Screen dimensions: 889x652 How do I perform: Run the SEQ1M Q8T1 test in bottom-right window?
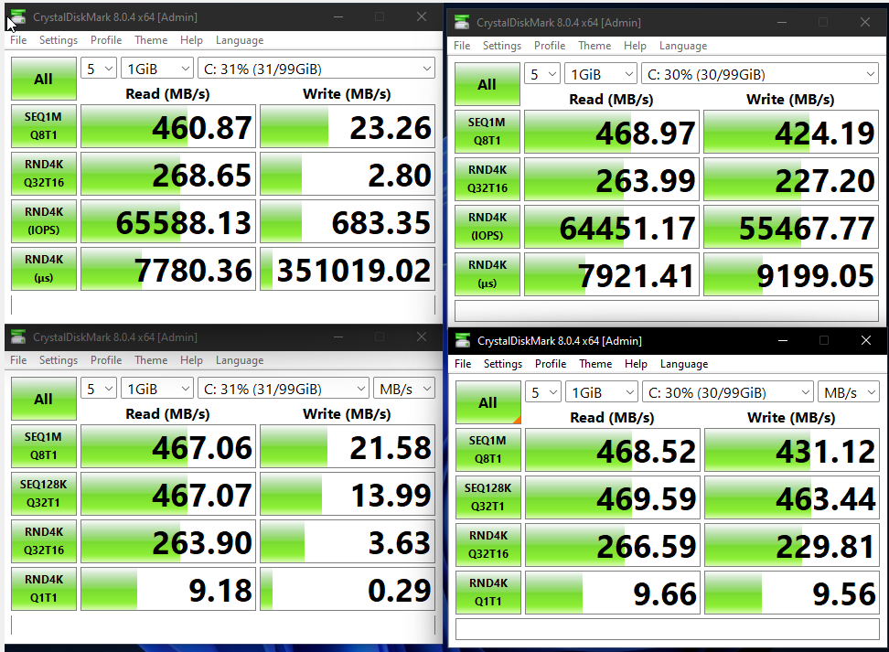[488, 450]
